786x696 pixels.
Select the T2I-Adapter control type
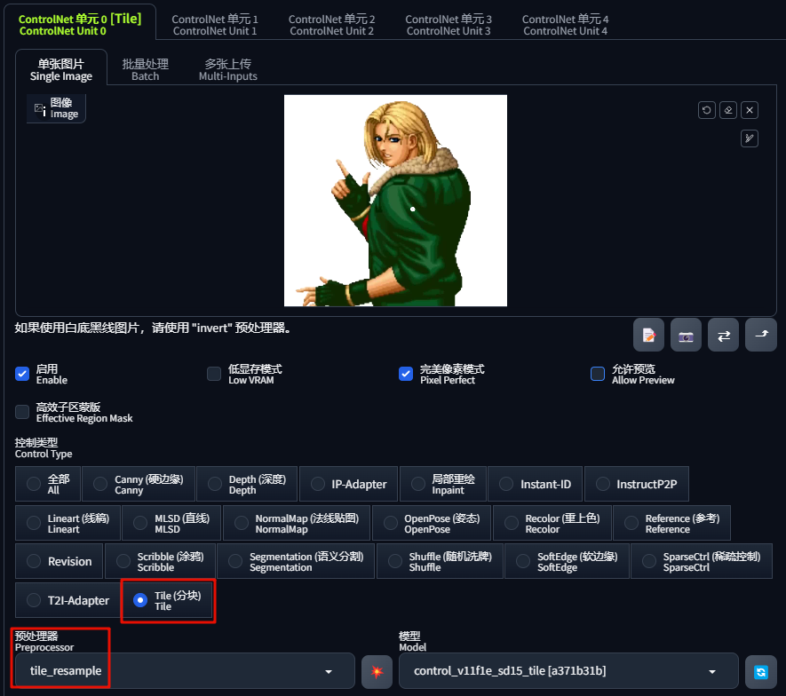(67, 600)
